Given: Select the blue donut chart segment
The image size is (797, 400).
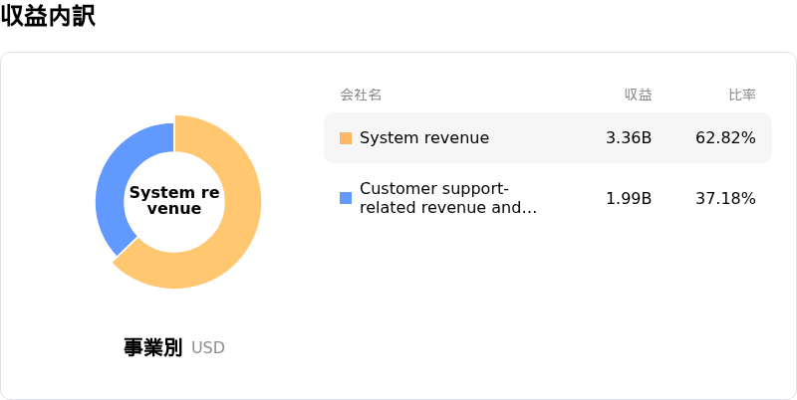Looking at the screenshot, I should 114,189.
